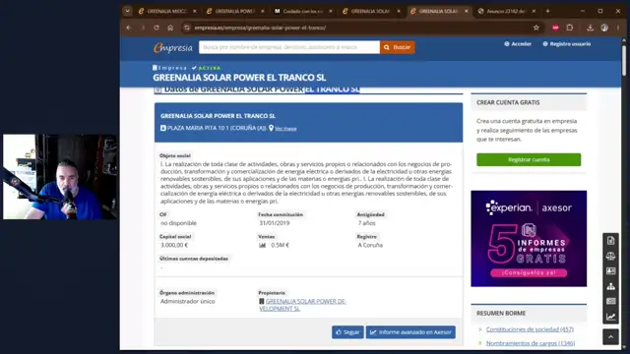Click the PLAZA MARIA PITA address text
630x354 pixels.
coord(217,128)
